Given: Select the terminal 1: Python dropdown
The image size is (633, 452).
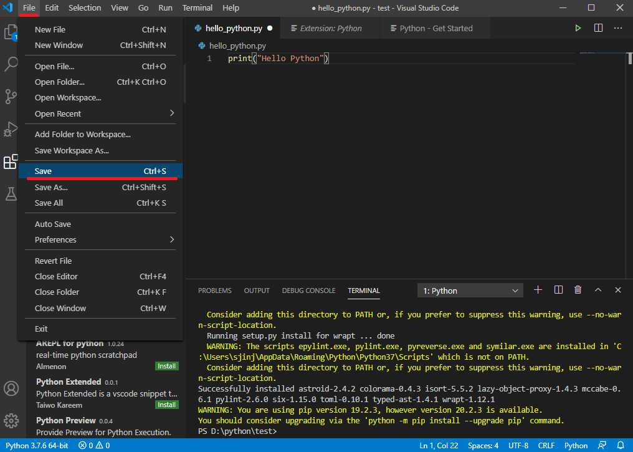Looking at the screenshot, I should coord(470,291).
